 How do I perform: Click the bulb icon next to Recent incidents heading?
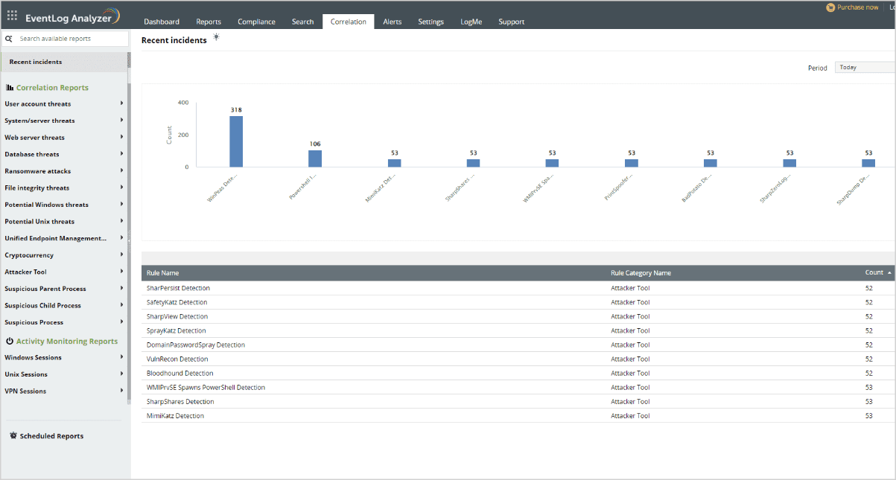[x=215, y=37]
